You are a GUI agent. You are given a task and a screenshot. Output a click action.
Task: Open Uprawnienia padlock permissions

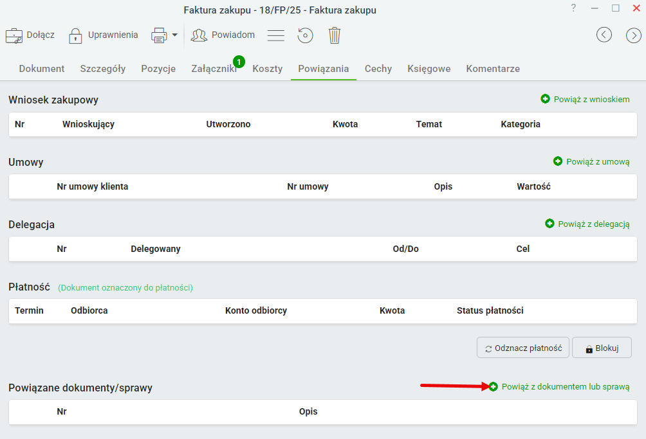click(75, 36)
